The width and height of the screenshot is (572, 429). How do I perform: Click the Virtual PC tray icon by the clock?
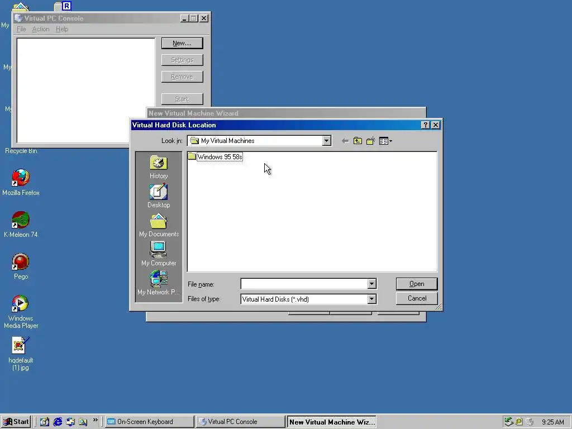[530, 422]
